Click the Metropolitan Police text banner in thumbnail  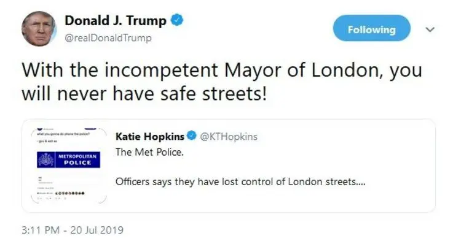point(77,160)
